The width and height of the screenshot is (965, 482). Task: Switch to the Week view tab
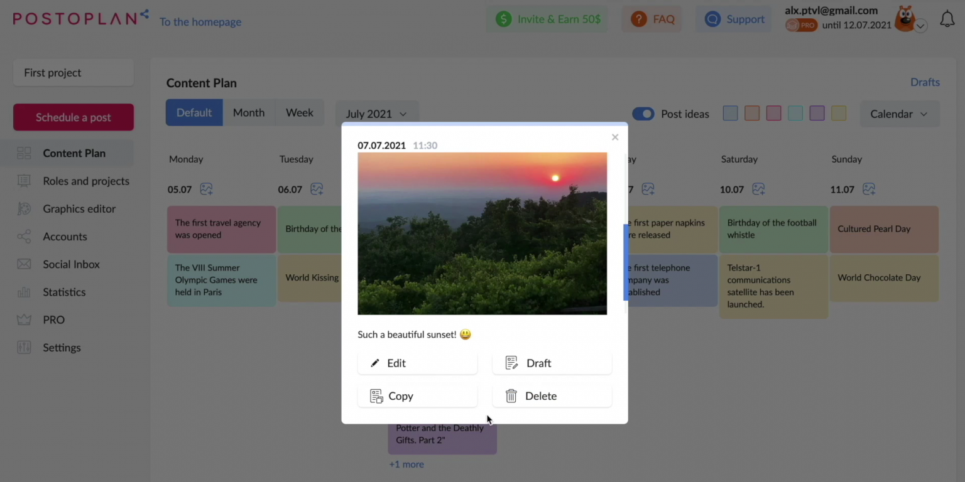pos(299,112)
